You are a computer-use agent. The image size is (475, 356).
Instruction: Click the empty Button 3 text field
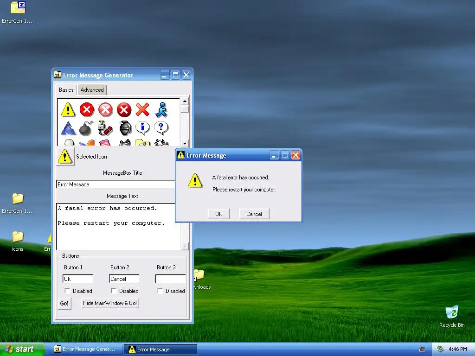point(170,279)
